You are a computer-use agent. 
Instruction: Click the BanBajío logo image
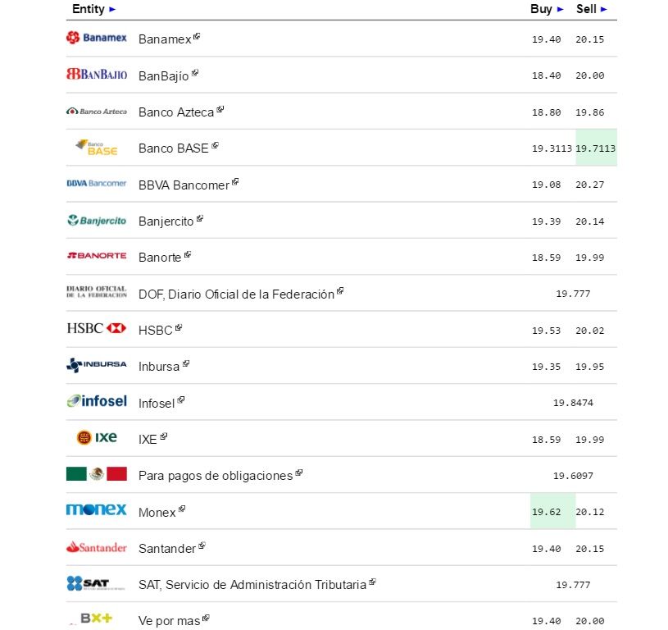tap(97, 74)
